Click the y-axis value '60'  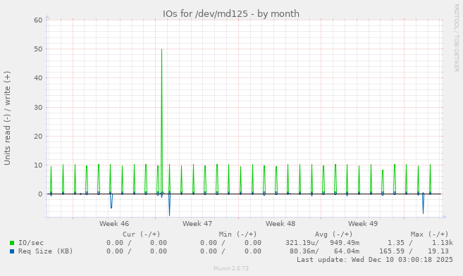pos(38,20)
